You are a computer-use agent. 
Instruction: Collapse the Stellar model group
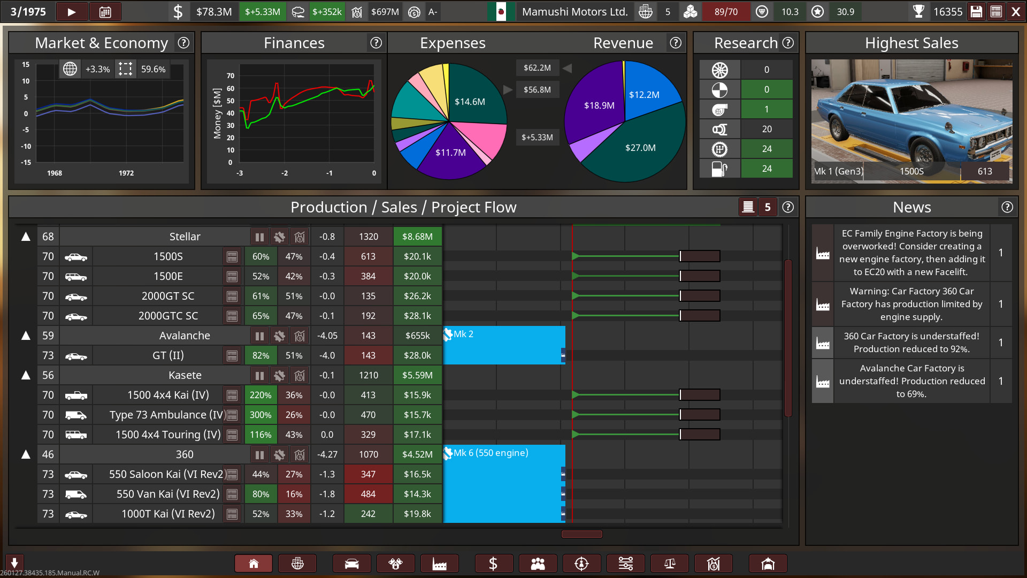26,237
